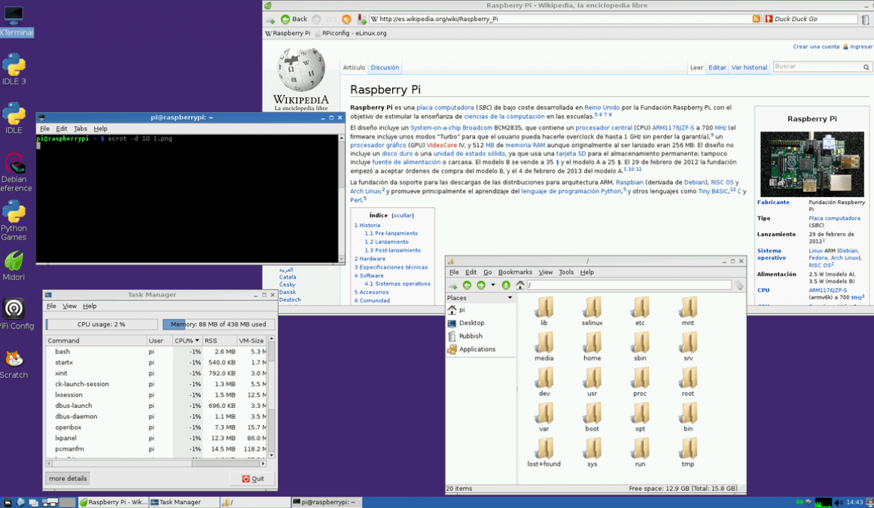This screenshot has width=874, height=508.
Task: Click the Back button in Midori
Action: 294,19
